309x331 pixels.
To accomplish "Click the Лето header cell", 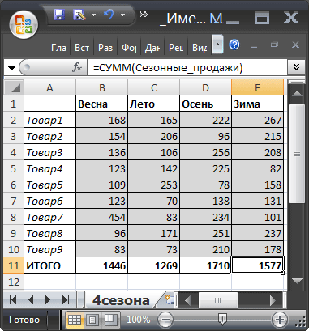I will (x=154, y=104).
